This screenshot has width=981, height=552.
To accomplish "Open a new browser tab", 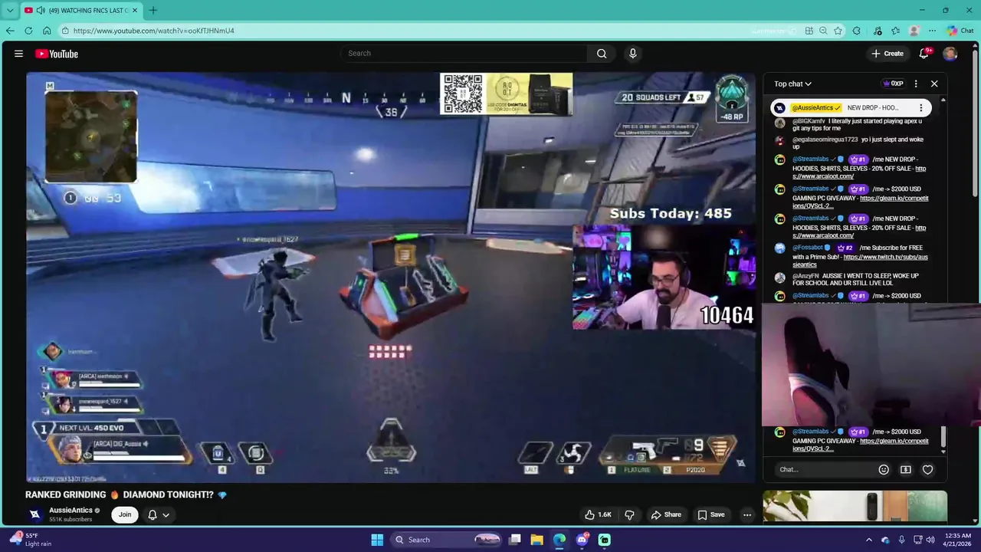I will 153,10.
